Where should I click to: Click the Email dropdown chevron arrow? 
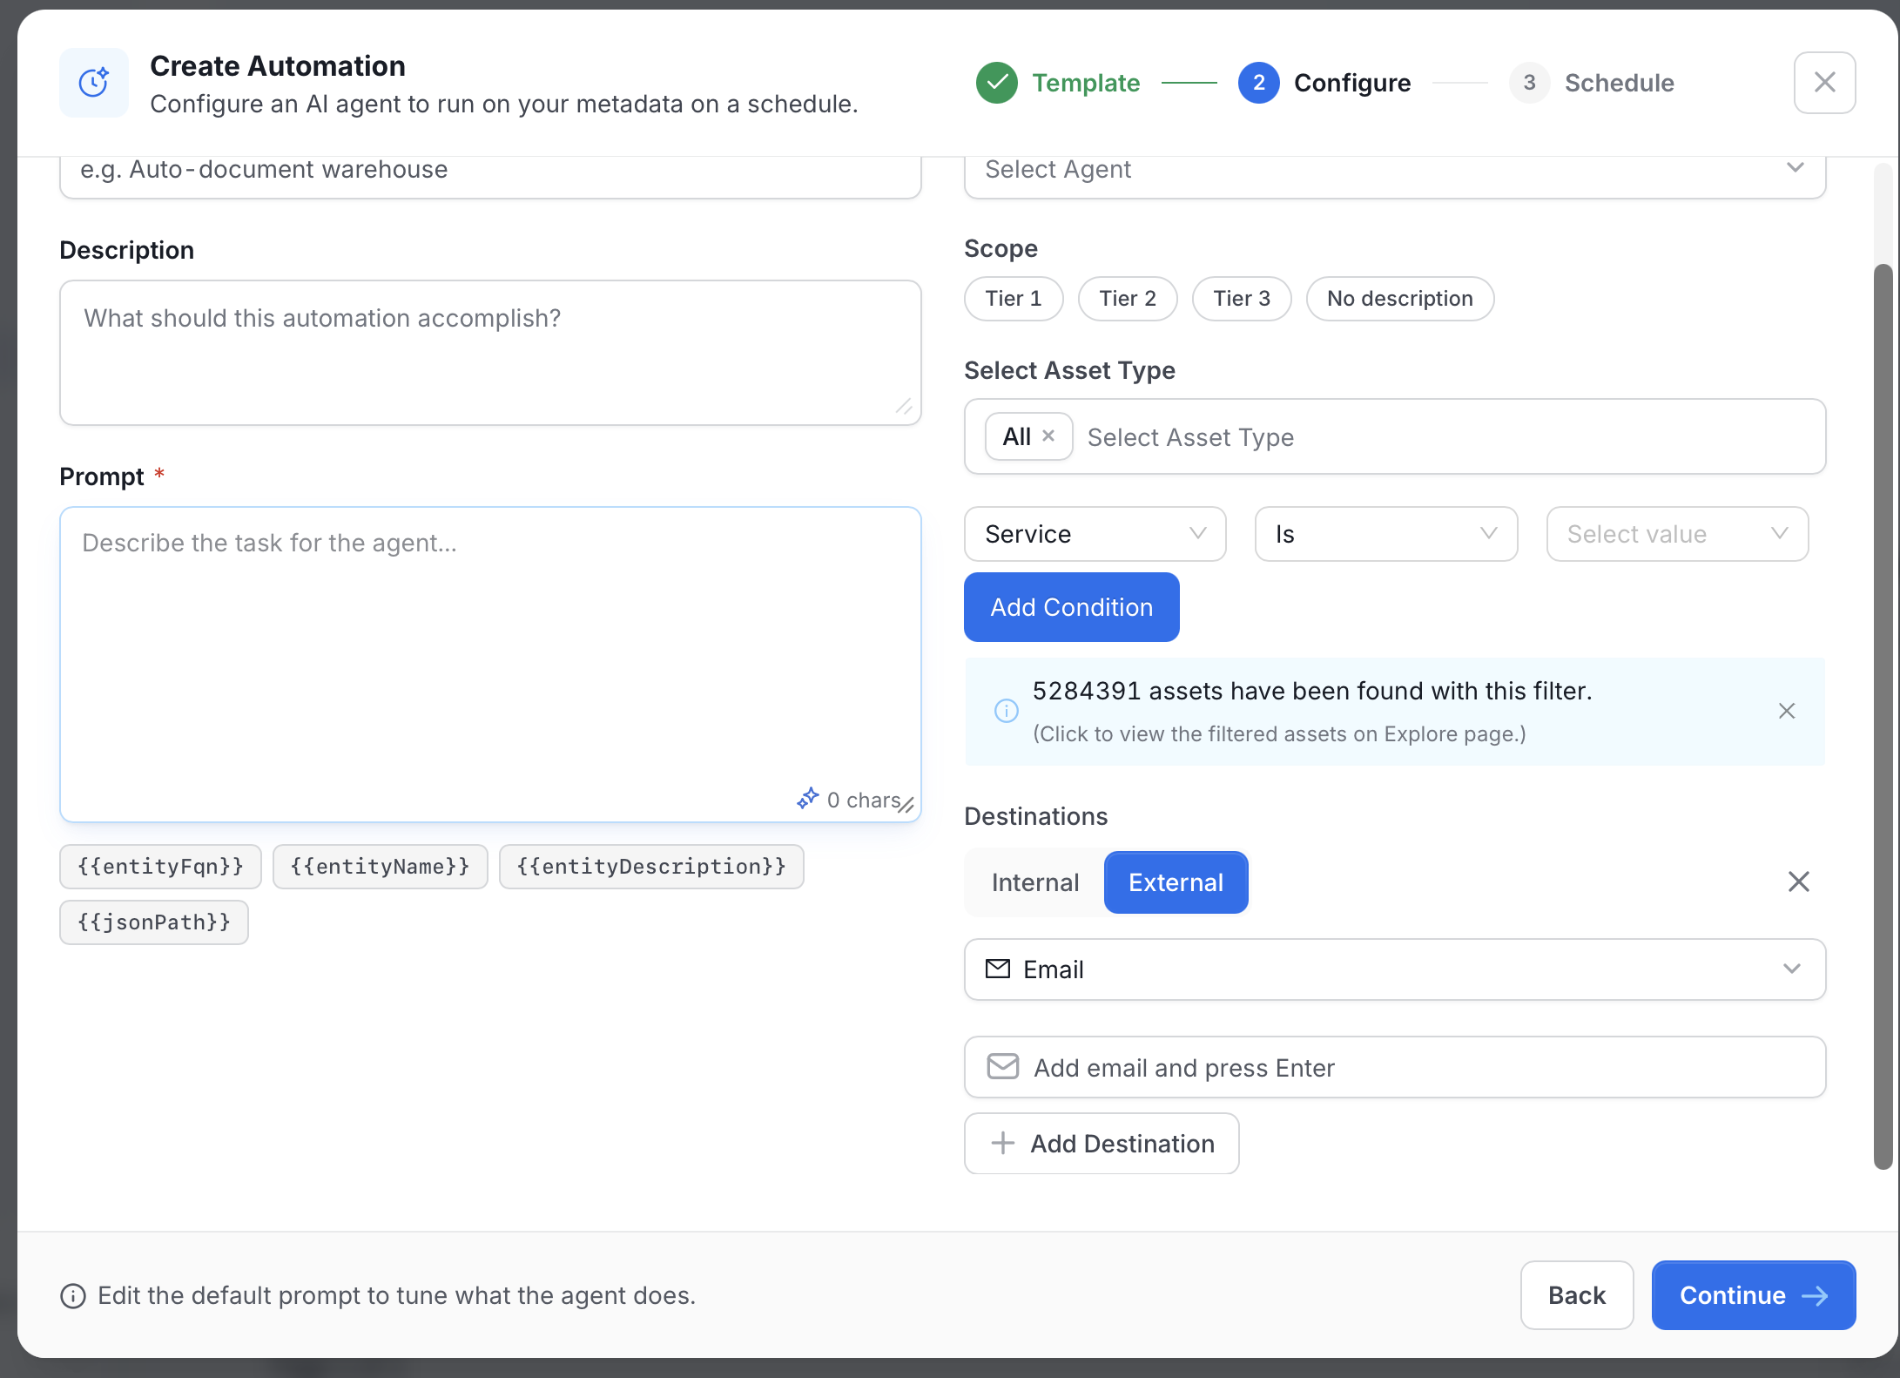tap(1792, 969)
